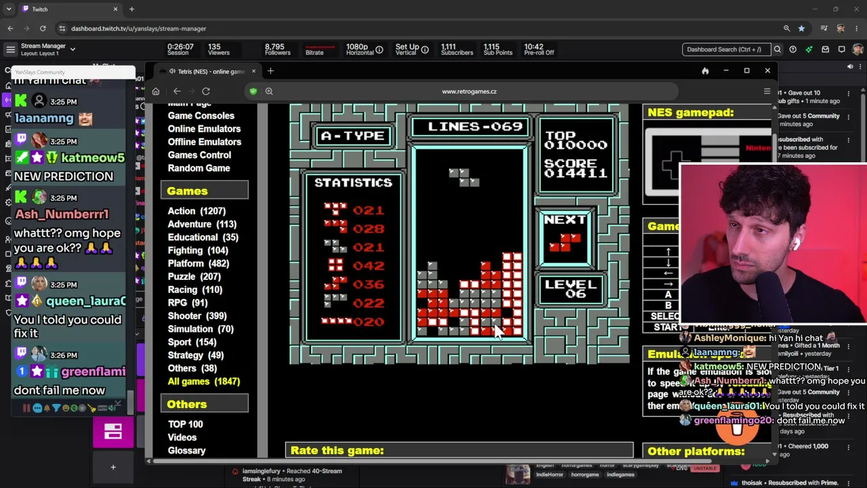Add a new panel with the plus button

tap(113, 467)
